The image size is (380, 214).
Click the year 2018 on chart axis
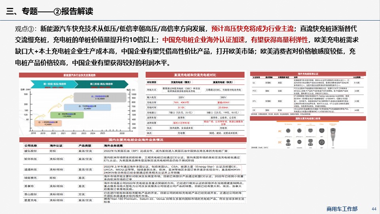[x=33, y=133]
